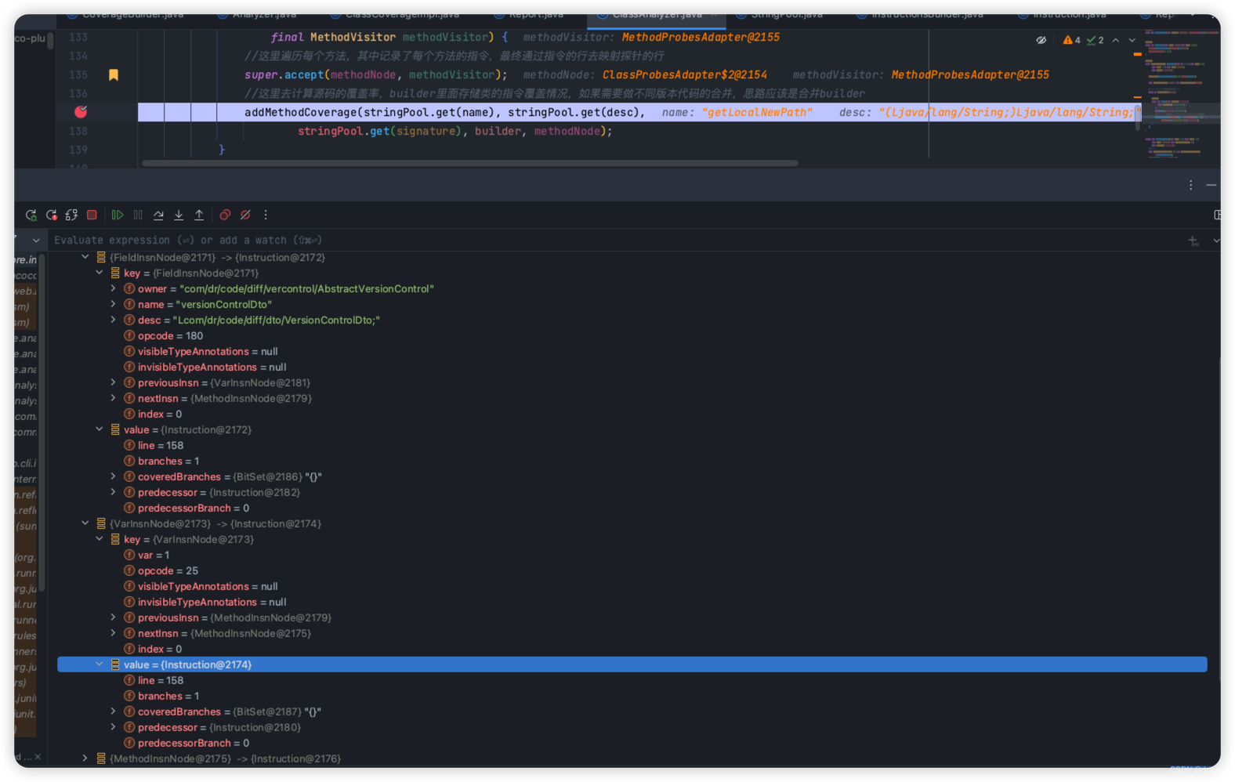Expand previousInsn = VarInsnNode@2181
Image resolution: width=1235 pixels, height=782 pixels.
[114, 382]
